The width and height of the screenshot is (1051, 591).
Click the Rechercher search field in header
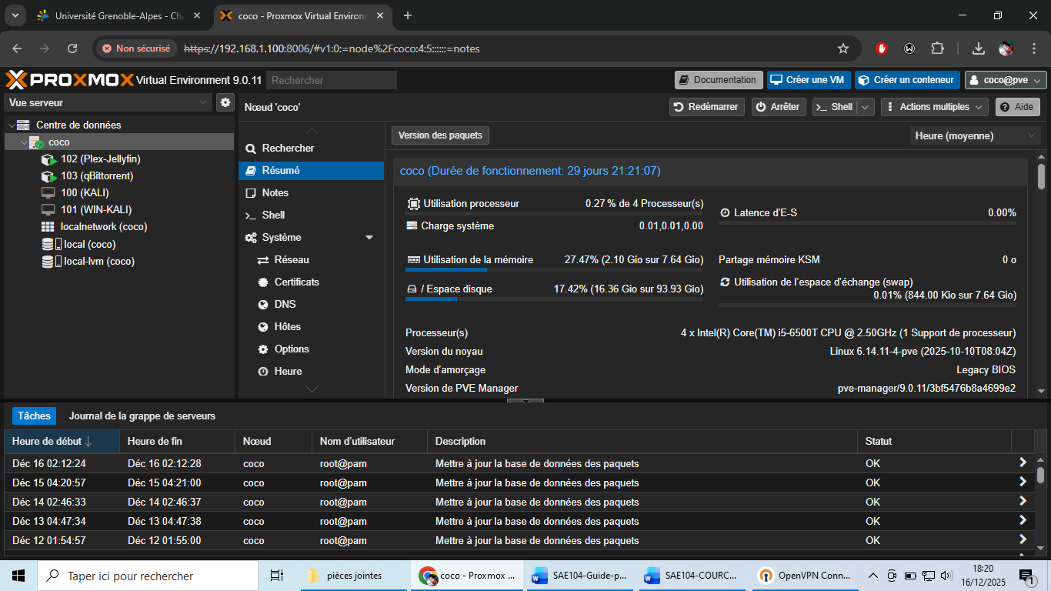tap(332, 80)
